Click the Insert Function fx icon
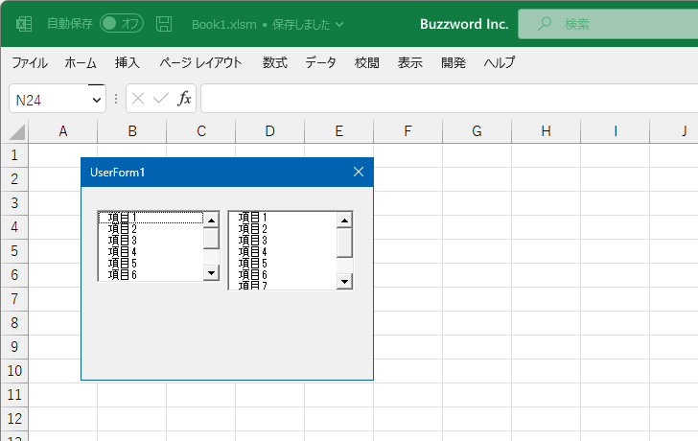 tap(184, 99)
